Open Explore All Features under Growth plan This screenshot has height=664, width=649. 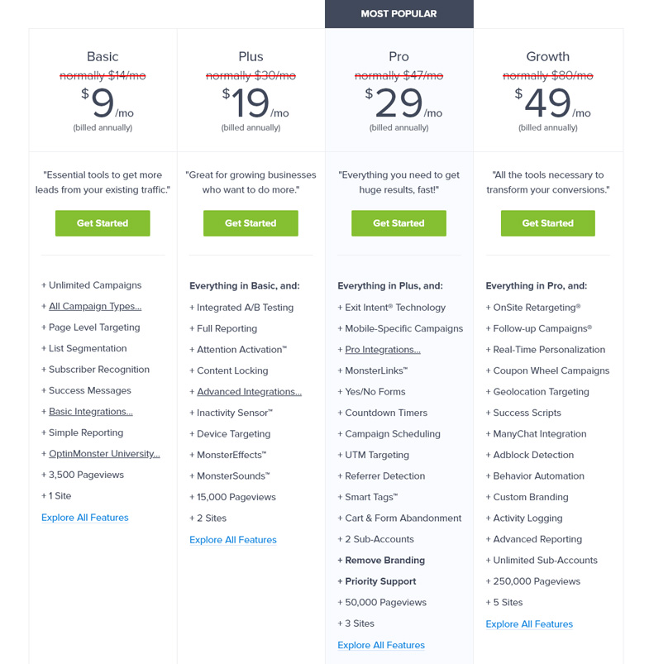coord(529,624)
